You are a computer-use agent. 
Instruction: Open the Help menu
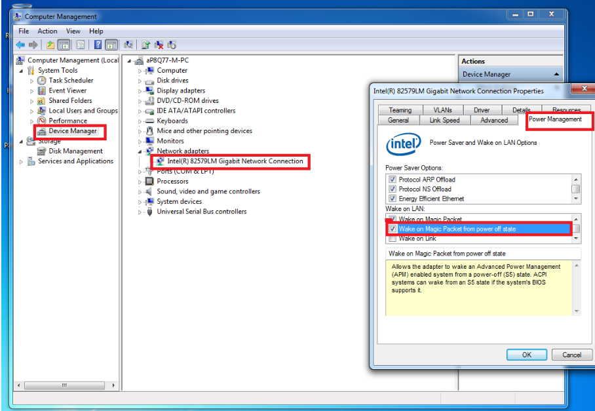(x=96, y=31)
